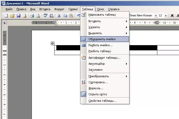Expand the Удалить submenu
The width and height of the screenshot is (179, 119).
[105, 27]
